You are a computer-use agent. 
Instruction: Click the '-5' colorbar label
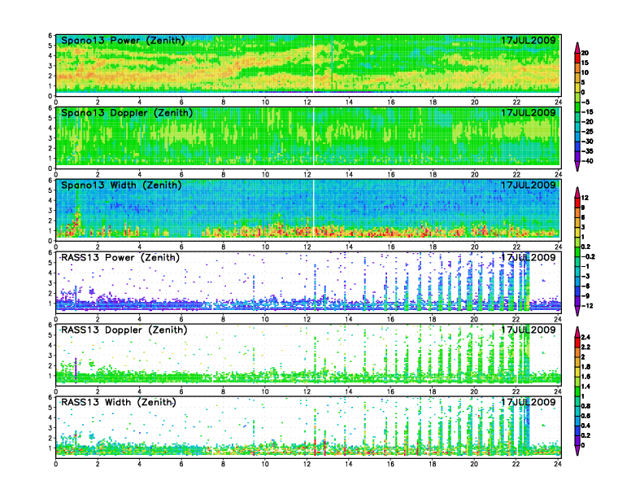pos(585,102)
